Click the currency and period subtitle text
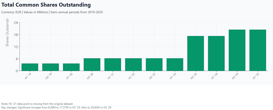The width and height of the screenshot is (273, 110). coord(52,12)
